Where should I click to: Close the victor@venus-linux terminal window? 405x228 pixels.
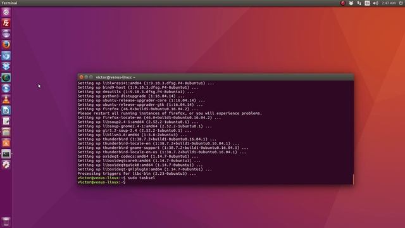point(82,77)
